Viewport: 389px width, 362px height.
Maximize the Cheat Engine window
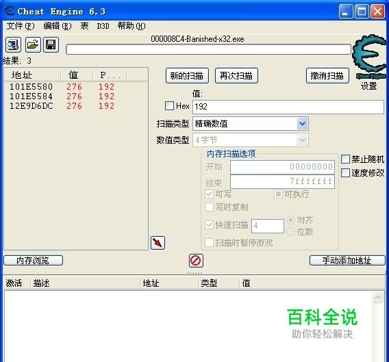click(x=362, y=12)
